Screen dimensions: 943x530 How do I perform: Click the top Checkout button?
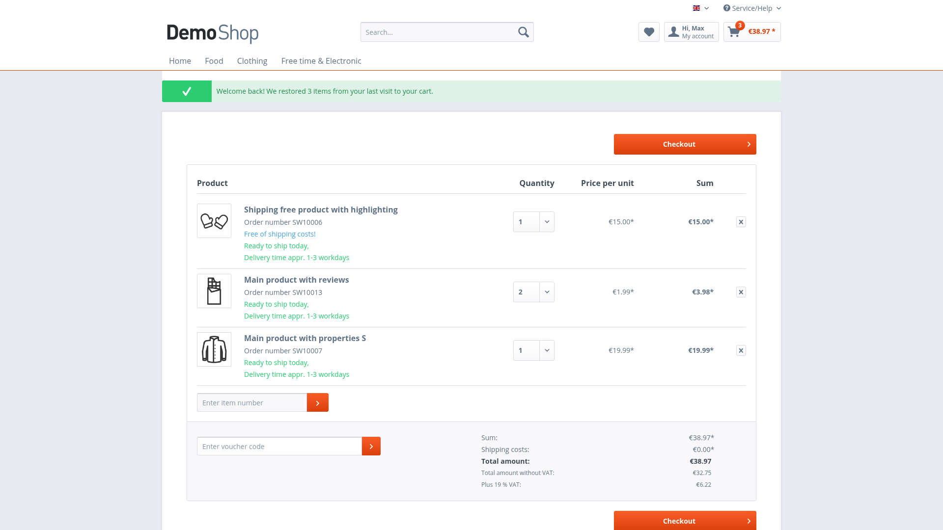685,144
